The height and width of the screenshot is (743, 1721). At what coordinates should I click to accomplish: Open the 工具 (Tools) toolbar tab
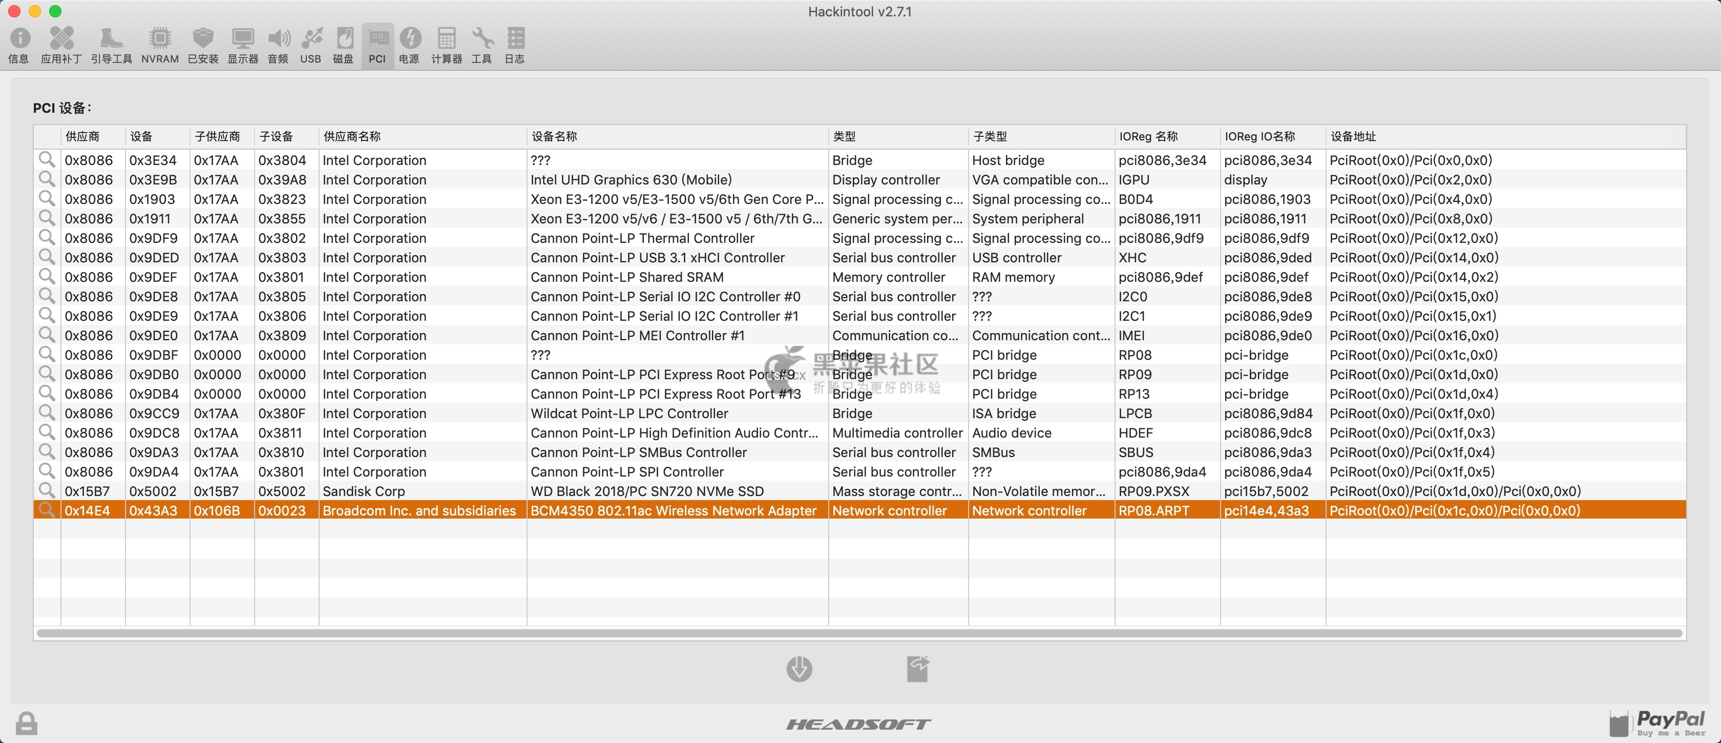click(481, 46)
